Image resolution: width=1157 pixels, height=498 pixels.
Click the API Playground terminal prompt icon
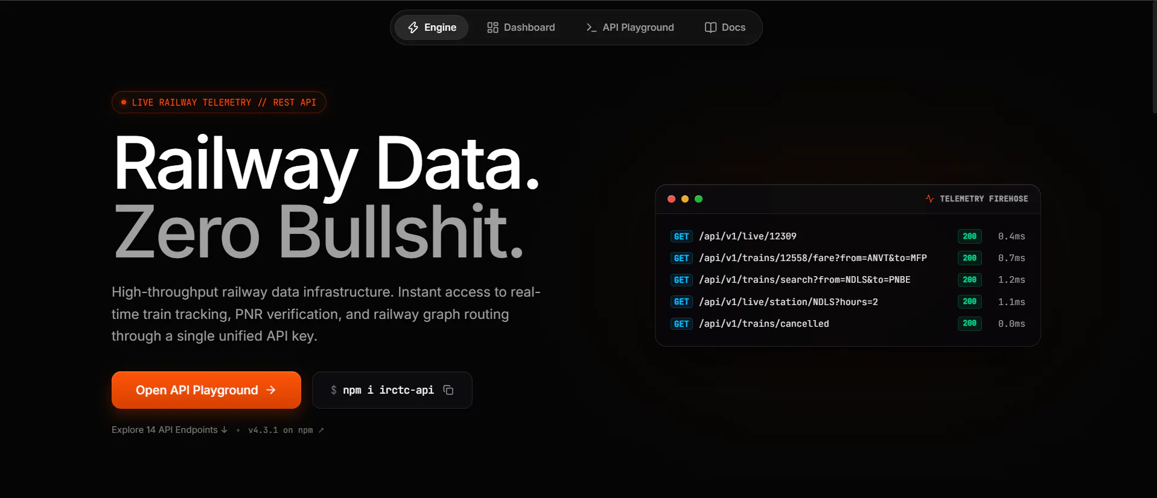click(x=591, y=28)
